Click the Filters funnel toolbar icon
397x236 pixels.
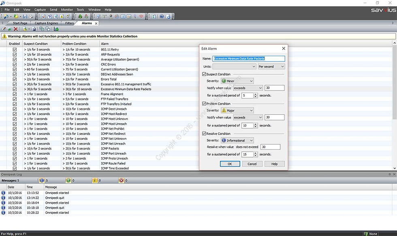(49, 17)
